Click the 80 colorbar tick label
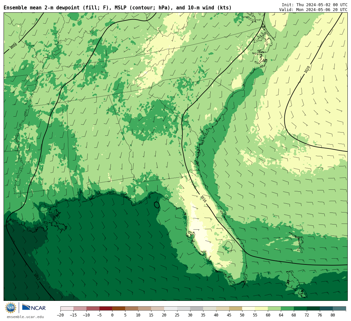This screenshot has height=321, width=351. (333, 315)
